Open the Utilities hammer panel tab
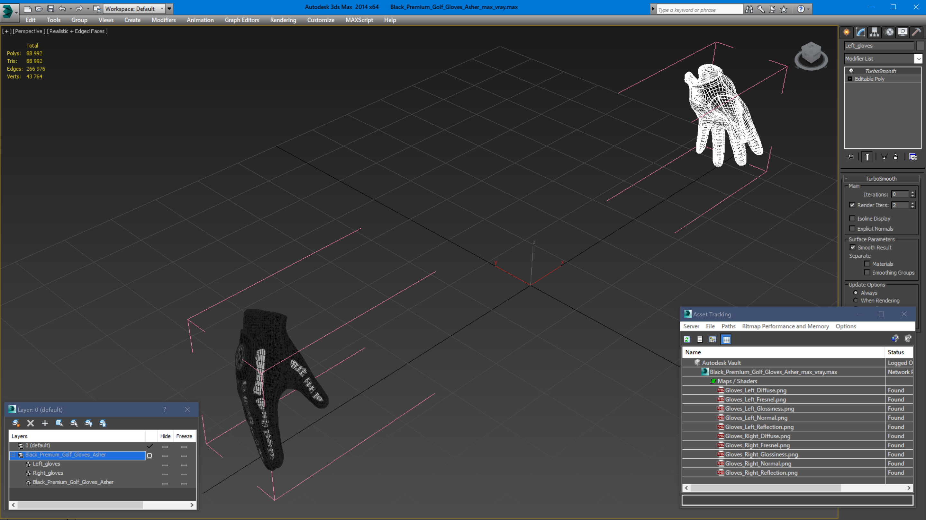Viewport: 926px width, 520px height. (x=917, y=32)
